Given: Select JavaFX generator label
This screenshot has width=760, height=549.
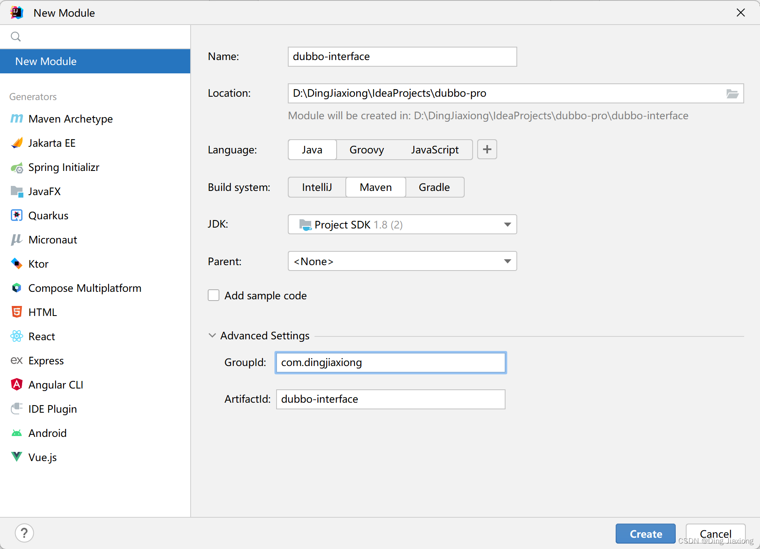Looking at the screenshot, I should (x=45, y=191).
